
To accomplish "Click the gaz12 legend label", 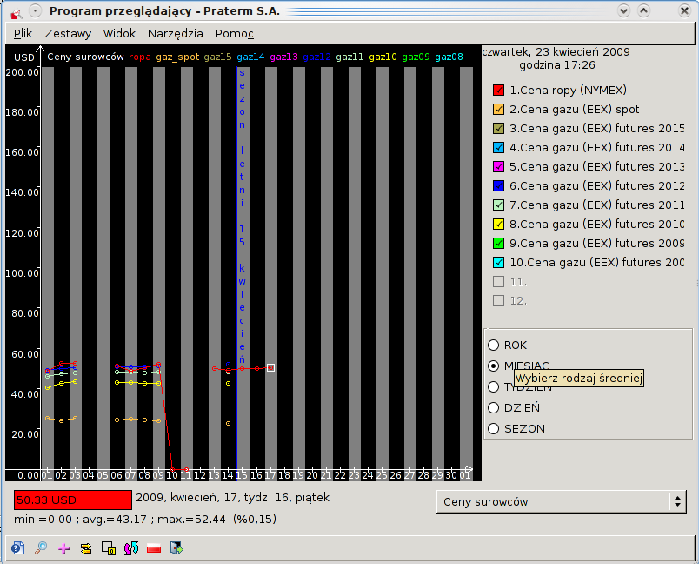I will (316, 57).
